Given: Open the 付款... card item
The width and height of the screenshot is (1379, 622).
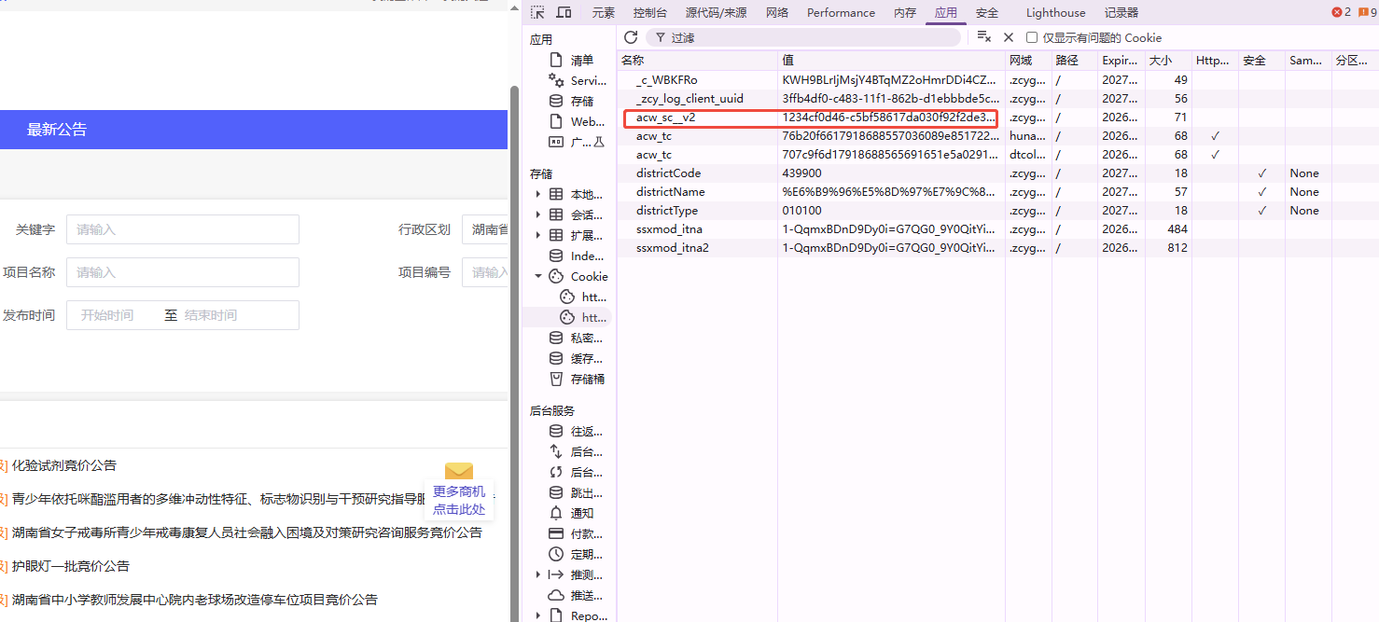Looking at the screenshot, I should [575, 533].
